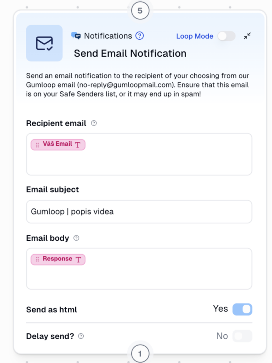The height and width of the screenshot is (363, 272).
Task: Click the envelope email node icon
Action: click(x=44, y=43)
